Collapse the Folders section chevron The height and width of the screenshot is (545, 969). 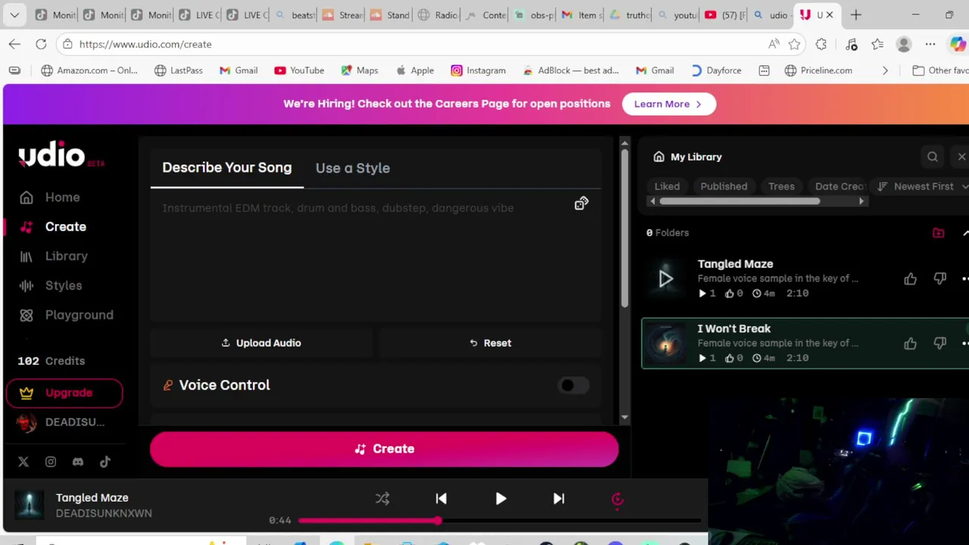point(964,233)
